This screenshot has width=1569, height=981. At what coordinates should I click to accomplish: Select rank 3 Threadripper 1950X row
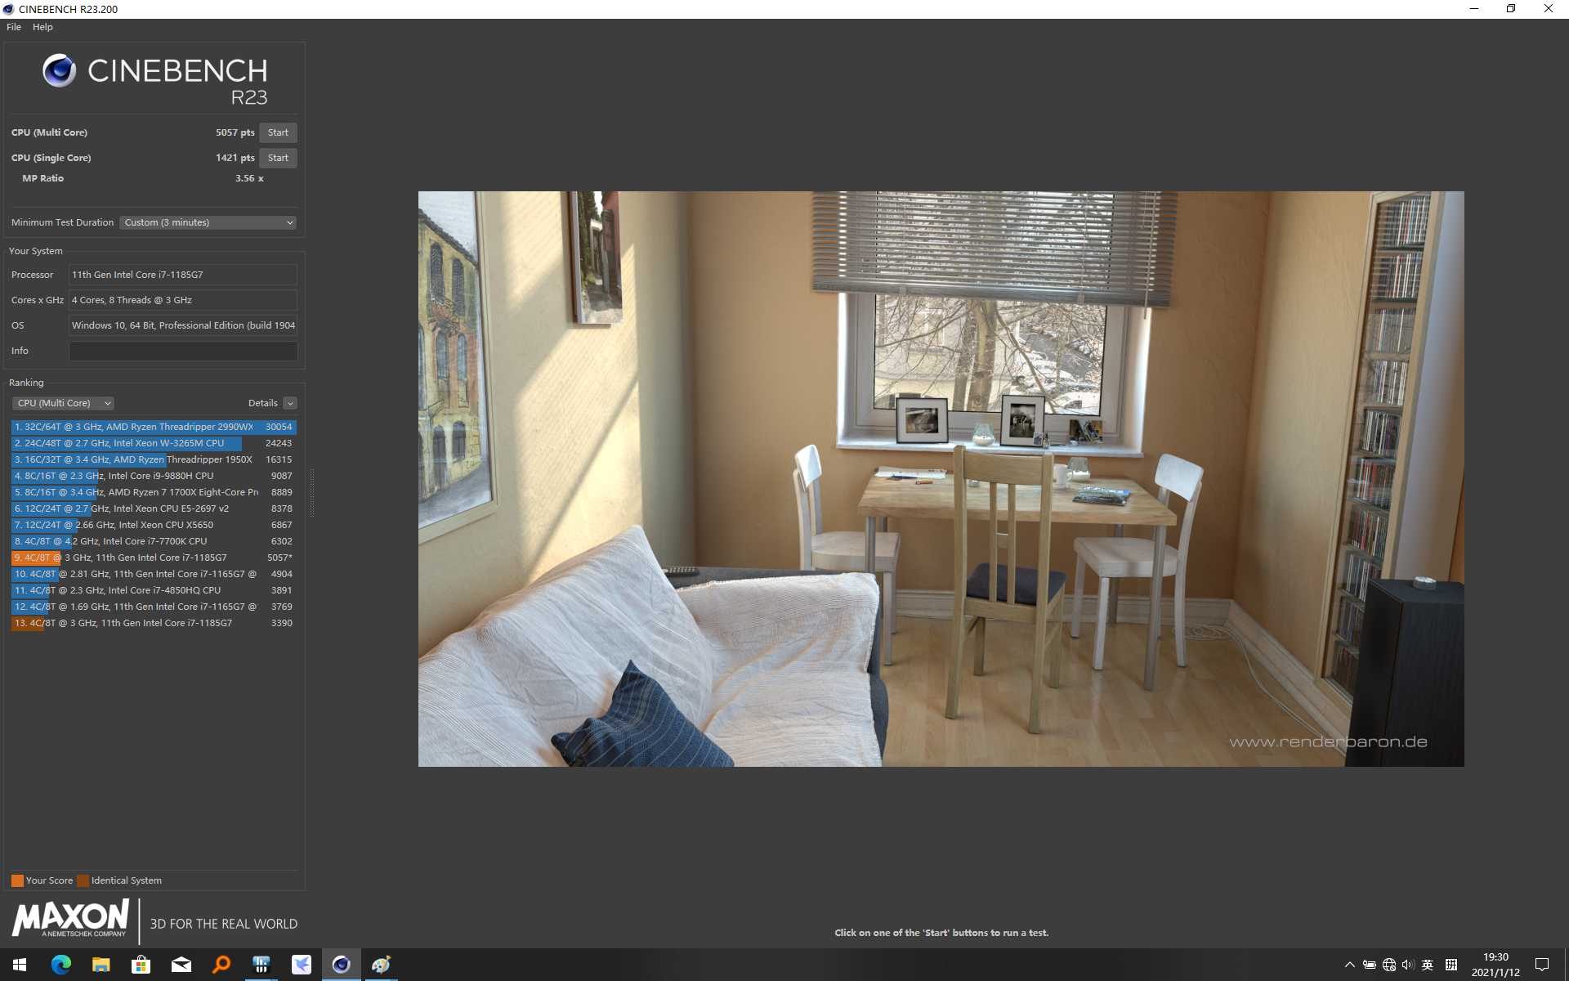tap(154, 459)
